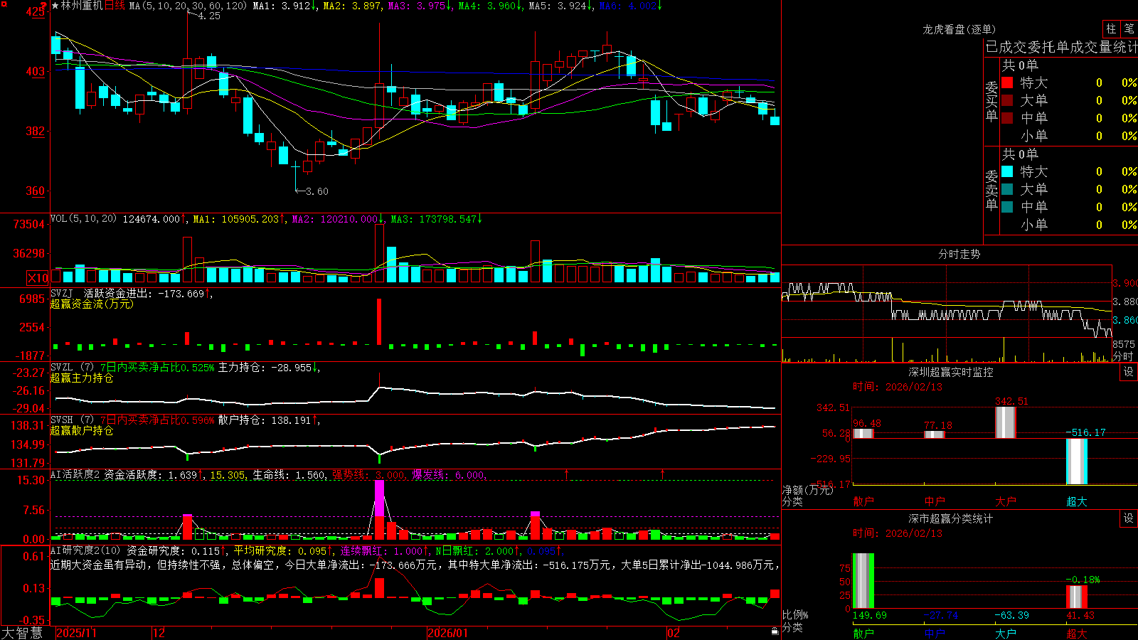
Task: Click the AI研究度2(10) indicator name
Action: [x=85, y=550]
